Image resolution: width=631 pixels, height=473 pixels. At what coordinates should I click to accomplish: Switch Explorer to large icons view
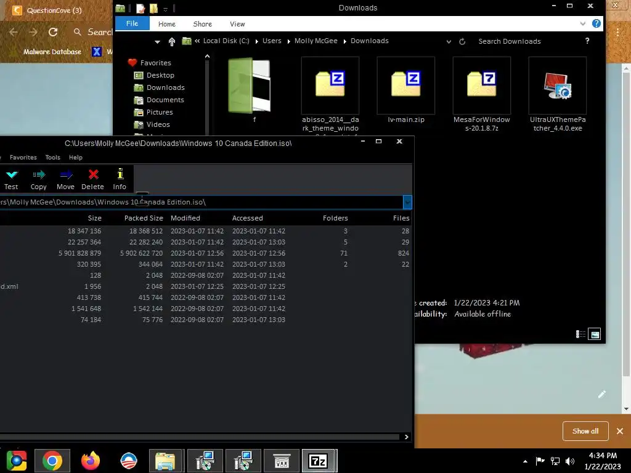pyautogui.click(x=595, y=334)
